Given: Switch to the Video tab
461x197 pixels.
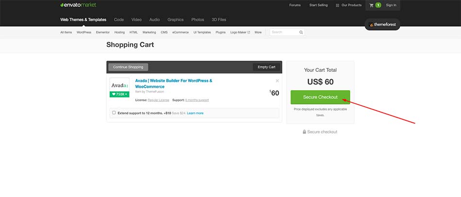Looking at the screenshot, I should point(136,20).
